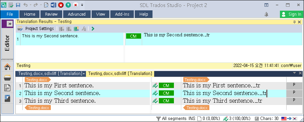The image size is (304, 122).
Task: Click the select previous match icon
Action: click(62, 29)
